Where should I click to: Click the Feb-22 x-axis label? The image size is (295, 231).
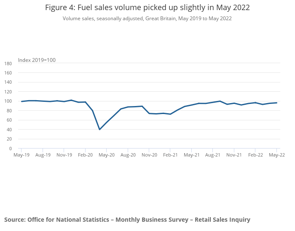pos(255,155)
